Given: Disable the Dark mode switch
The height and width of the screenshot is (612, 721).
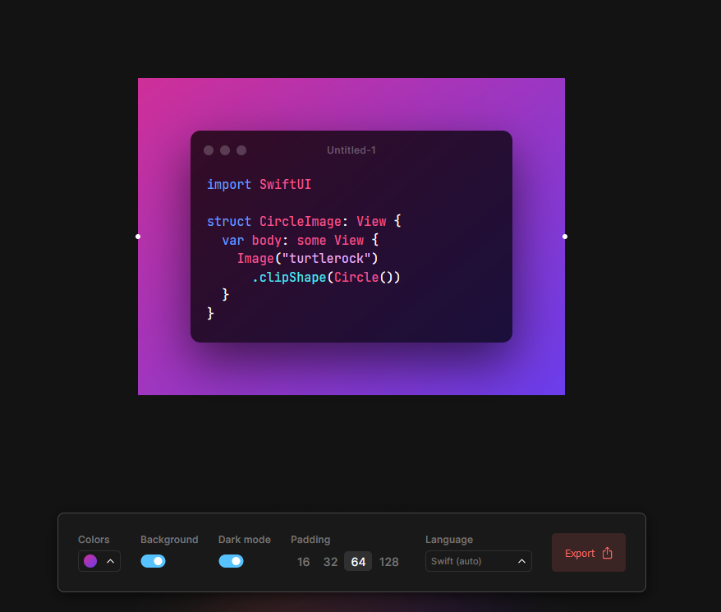Looking at the screenshot, I should click(231, 561).
